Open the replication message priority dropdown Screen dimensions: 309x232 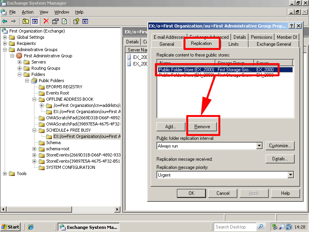291,175
